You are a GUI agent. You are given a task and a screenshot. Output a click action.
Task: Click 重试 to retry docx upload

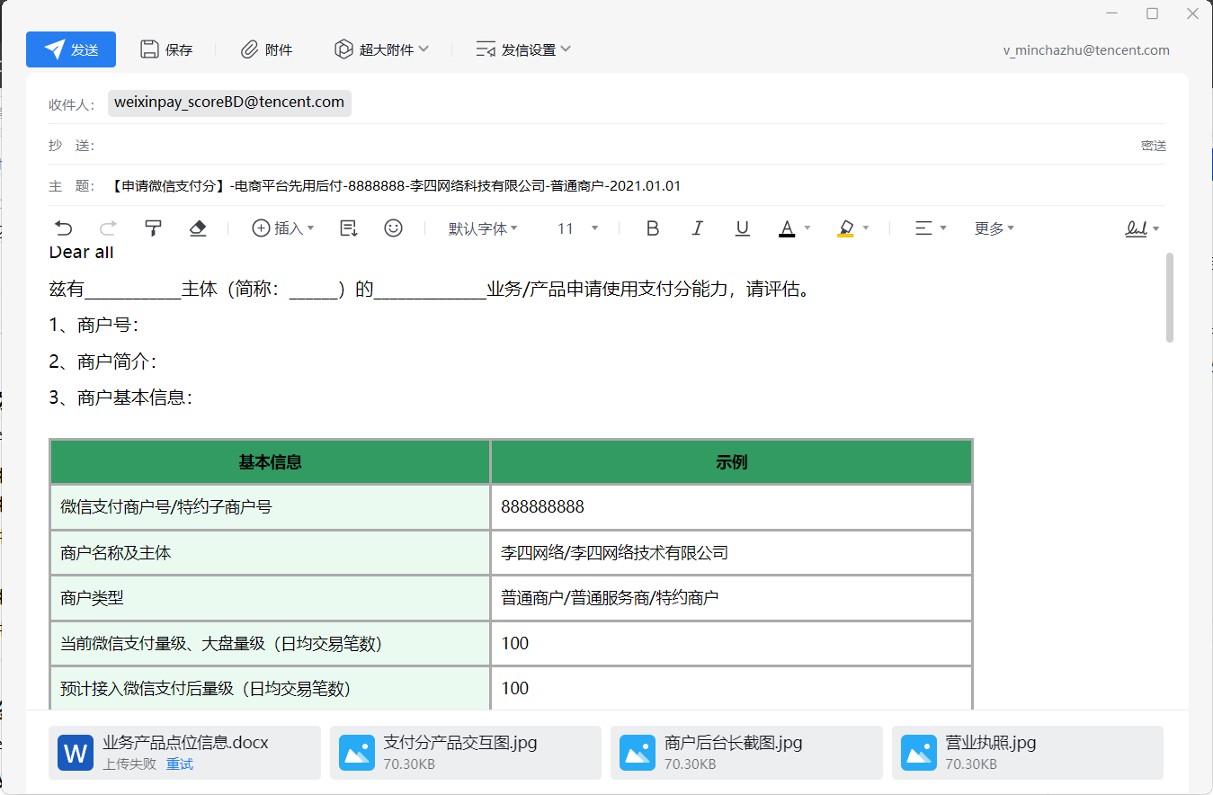180,764
